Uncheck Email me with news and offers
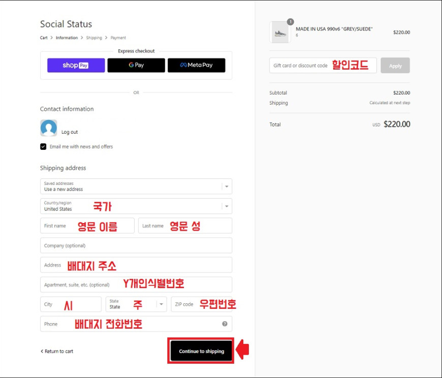The width and height of the screenshot is (442, 378). [x=43, y=147]
